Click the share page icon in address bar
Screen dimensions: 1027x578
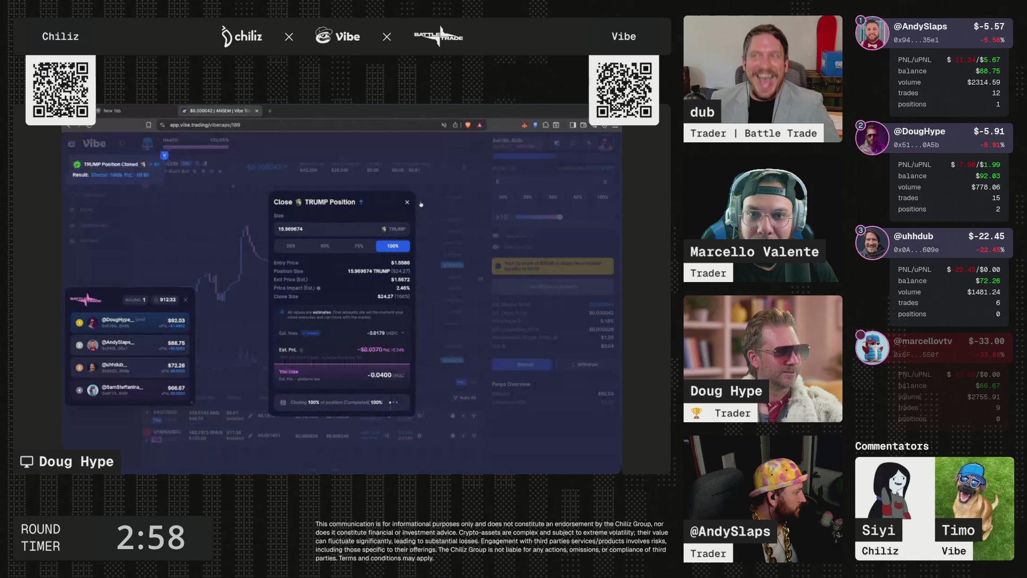click(455, 125)
